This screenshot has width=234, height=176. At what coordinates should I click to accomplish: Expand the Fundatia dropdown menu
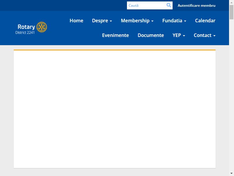(174, 21)
